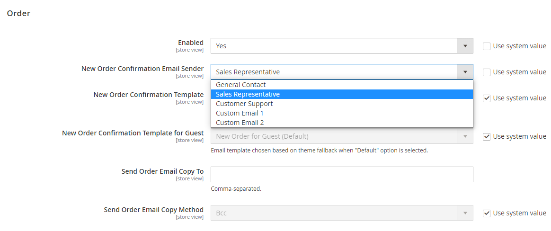Choose Sales Representative highlighted option
Image resolution: width=551 pixels, height=231 pixels.
tap(342, 94)
